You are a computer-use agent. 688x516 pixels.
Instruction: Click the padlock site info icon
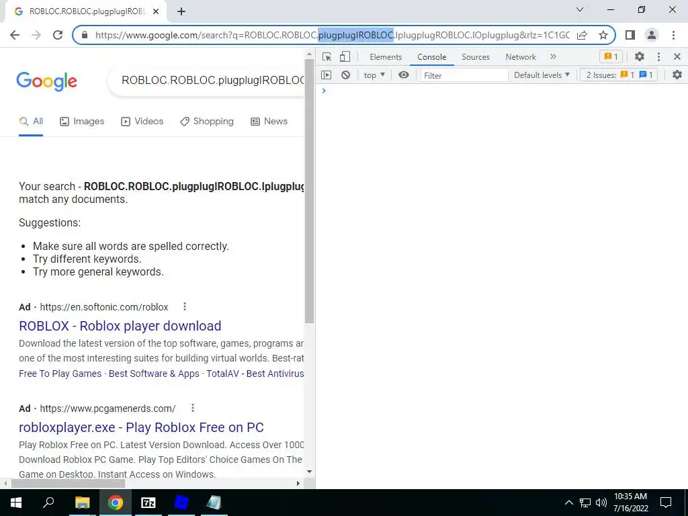pos(85,35)
